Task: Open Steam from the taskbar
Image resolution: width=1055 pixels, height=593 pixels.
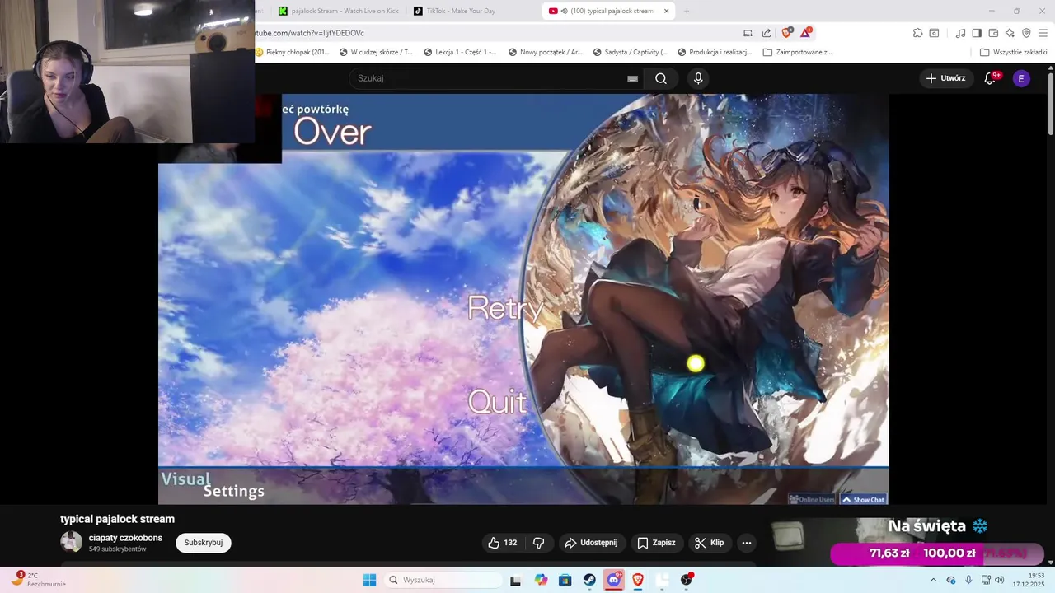Action: point(589,580)
